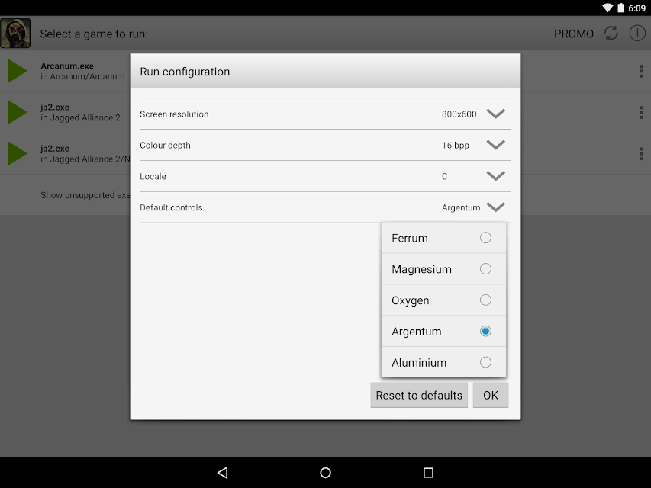
Task: Open the info icon in top bar
Action: click(637, 34)
